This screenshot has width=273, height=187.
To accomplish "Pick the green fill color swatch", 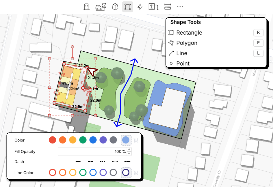I will 83,140.
